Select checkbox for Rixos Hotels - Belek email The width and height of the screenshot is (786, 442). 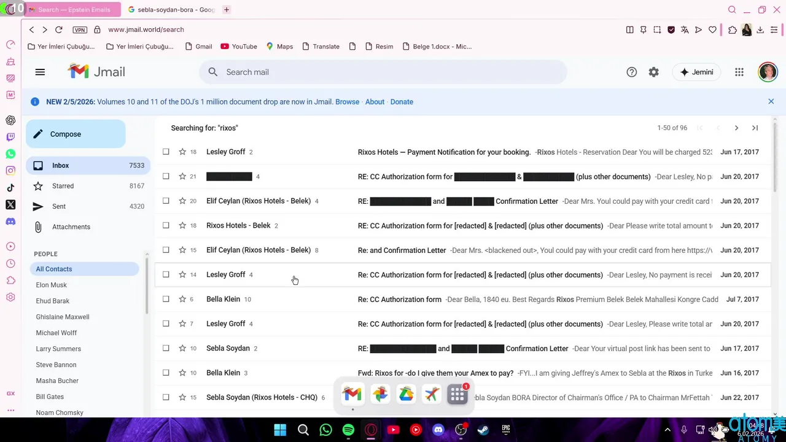tap(166, 225)
